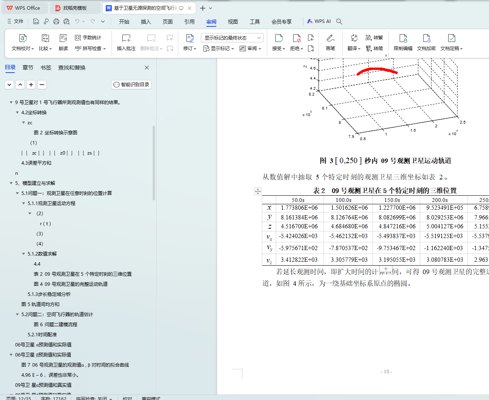Open the display markup state dropdown
This screenshot has width=489, height=400.
pos(232,38)
